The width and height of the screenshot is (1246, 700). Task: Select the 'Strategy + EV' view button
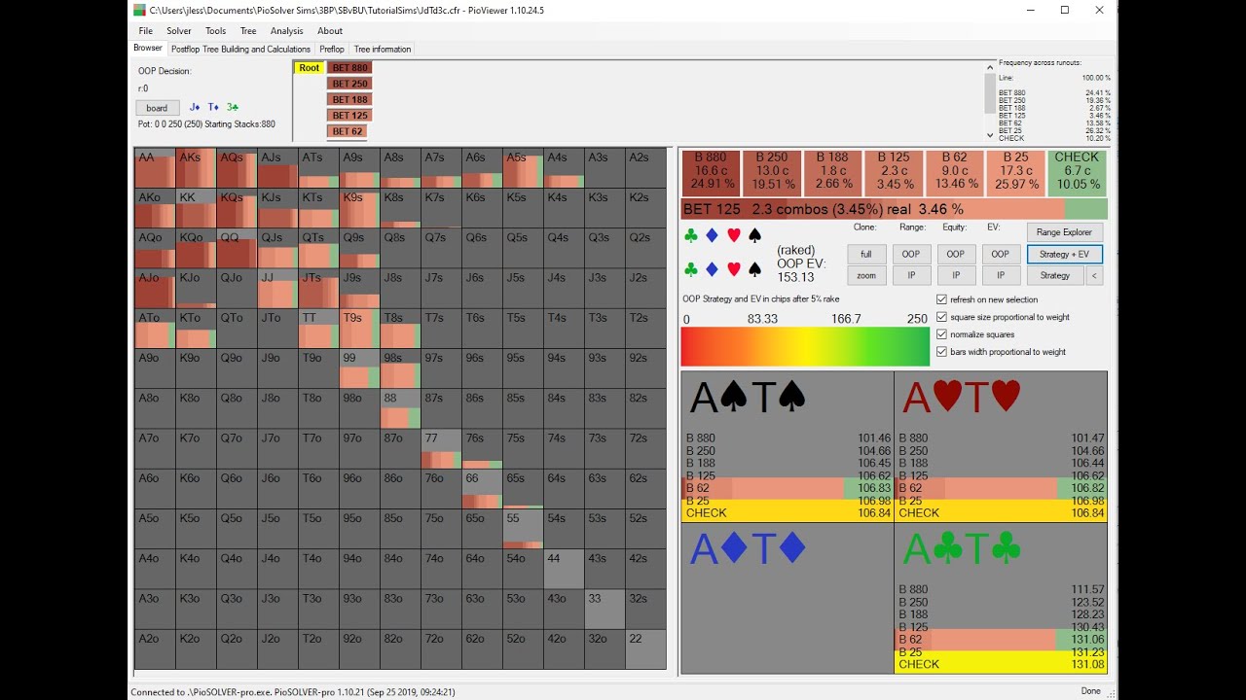coord(1065,254)
